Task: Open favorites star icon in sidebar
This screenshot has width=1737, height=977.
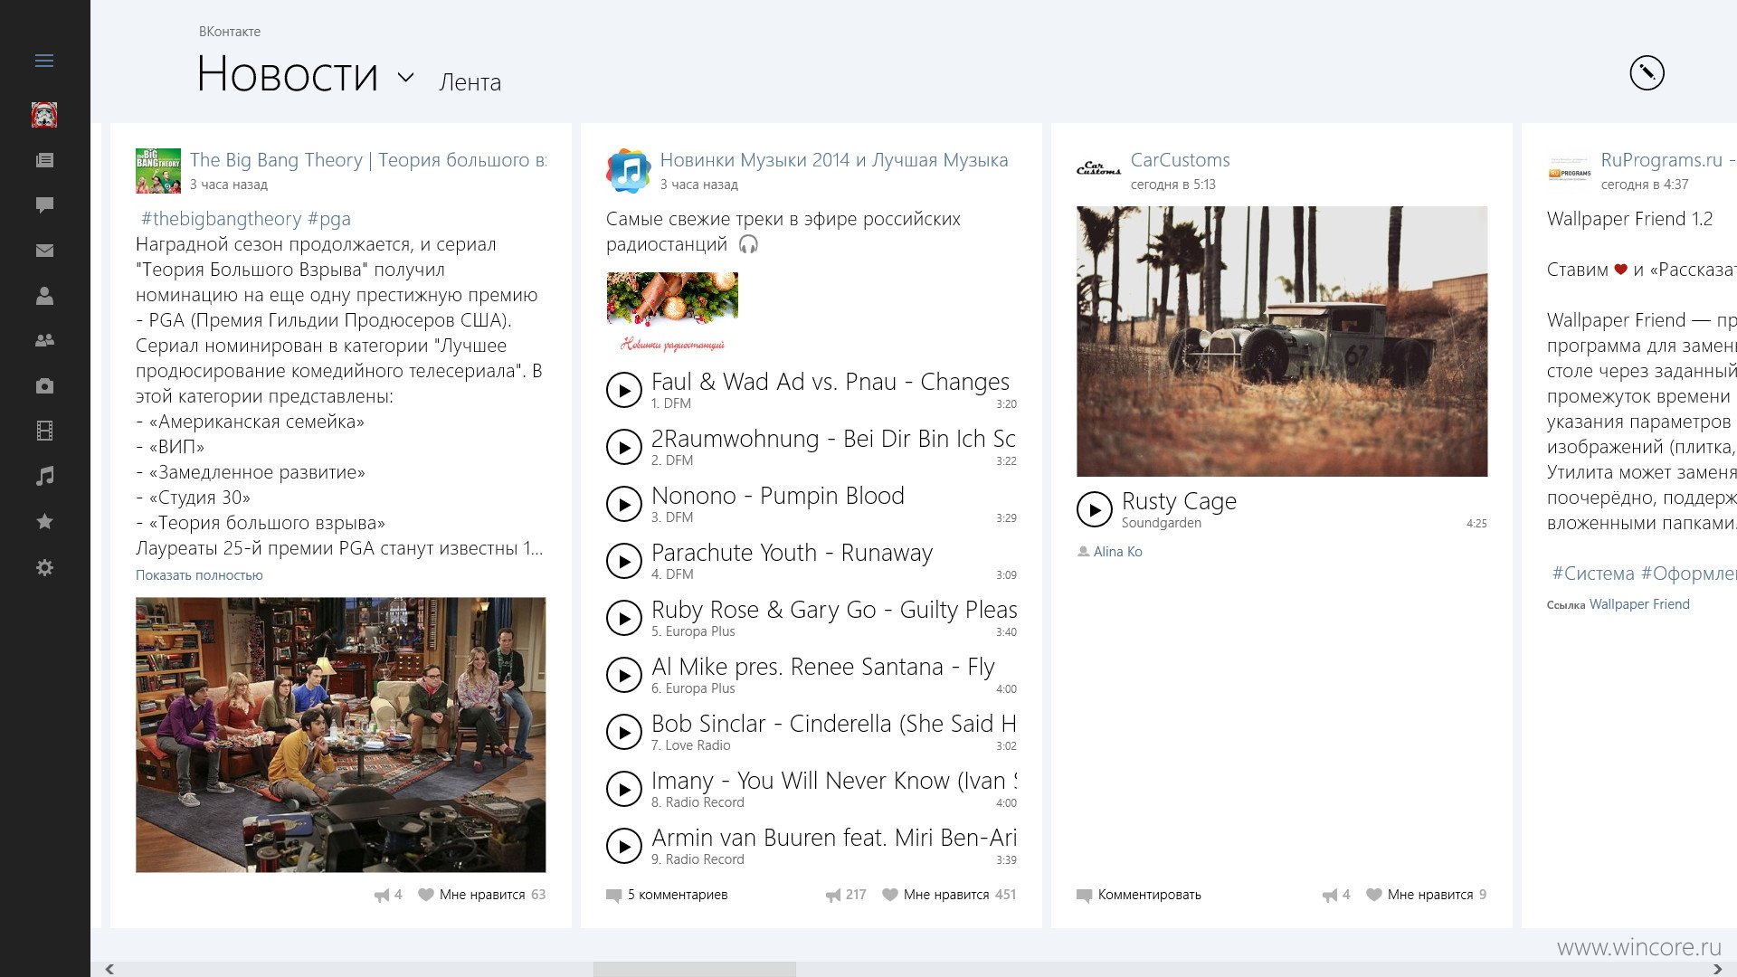Action: (44, 522)
